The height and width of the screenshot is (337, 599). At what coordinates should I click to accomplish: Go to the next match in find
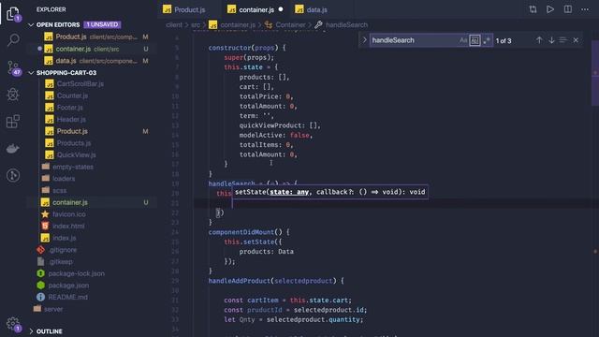point(551,40)
